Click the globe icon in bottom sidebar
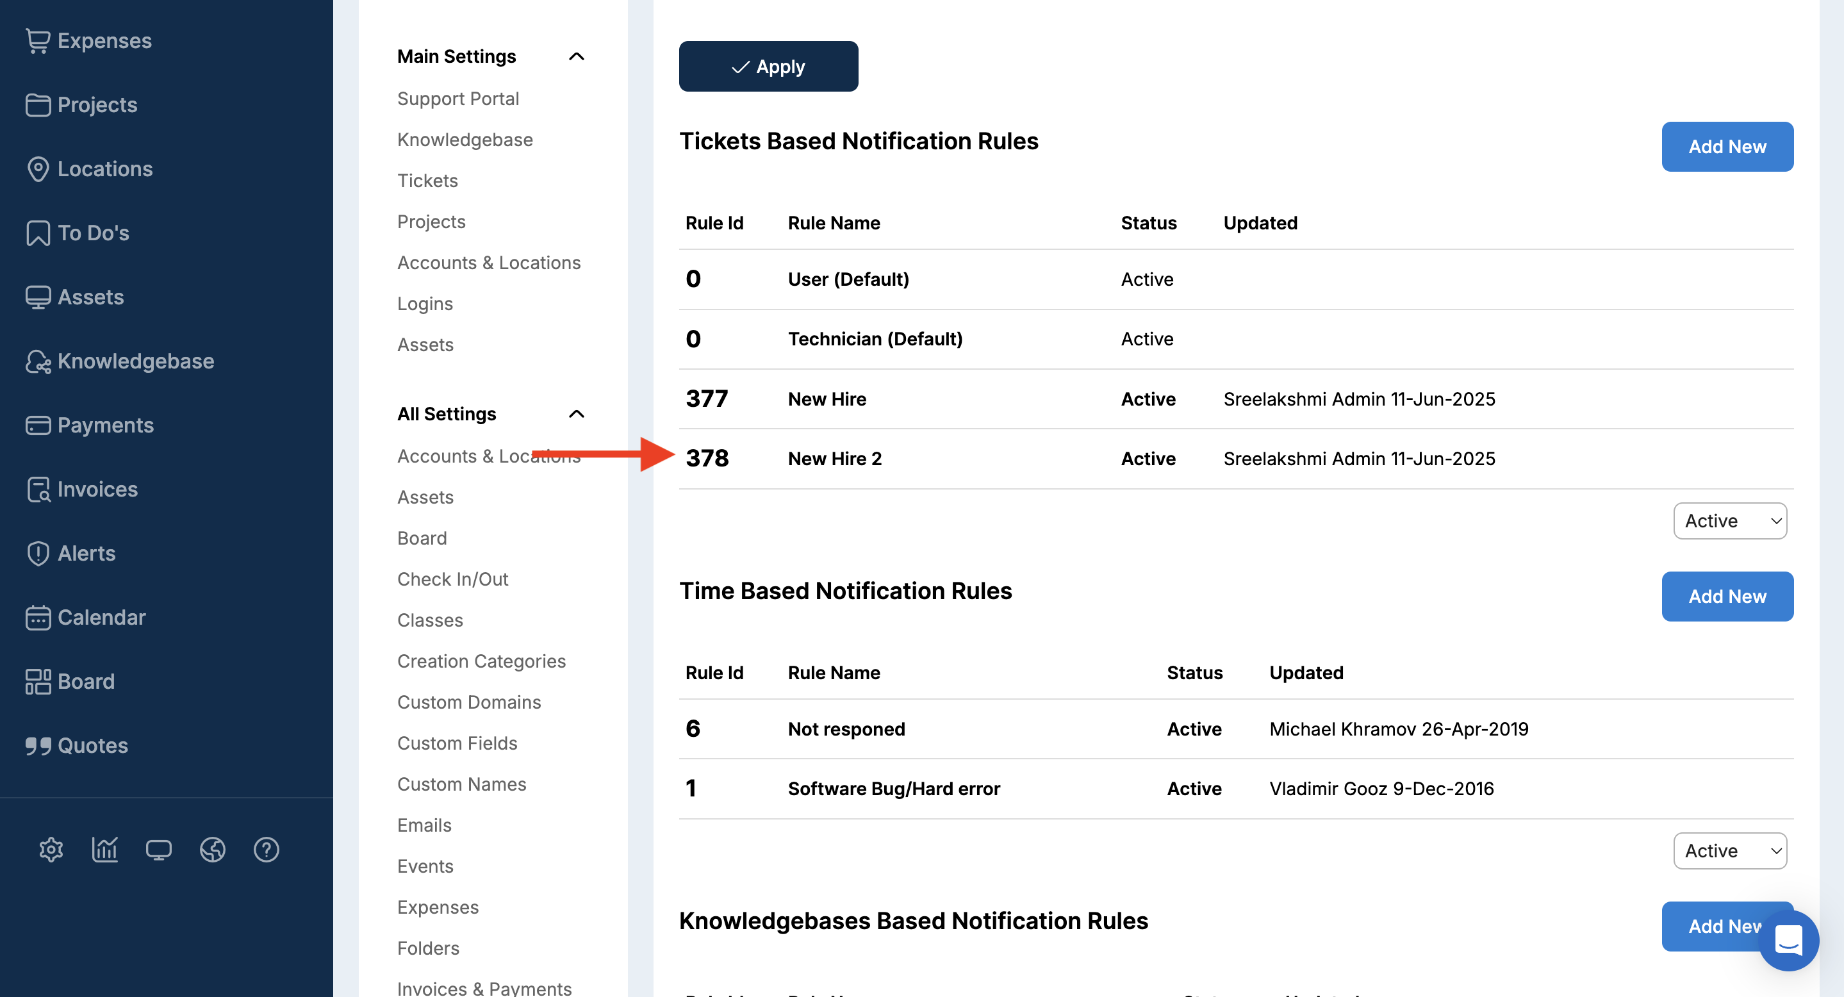The image size is (1844, 997). pos(213,850)
